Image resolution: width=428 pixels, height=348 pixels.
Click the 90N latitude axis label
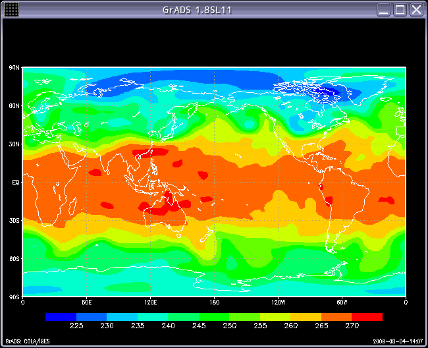point(13,67)
